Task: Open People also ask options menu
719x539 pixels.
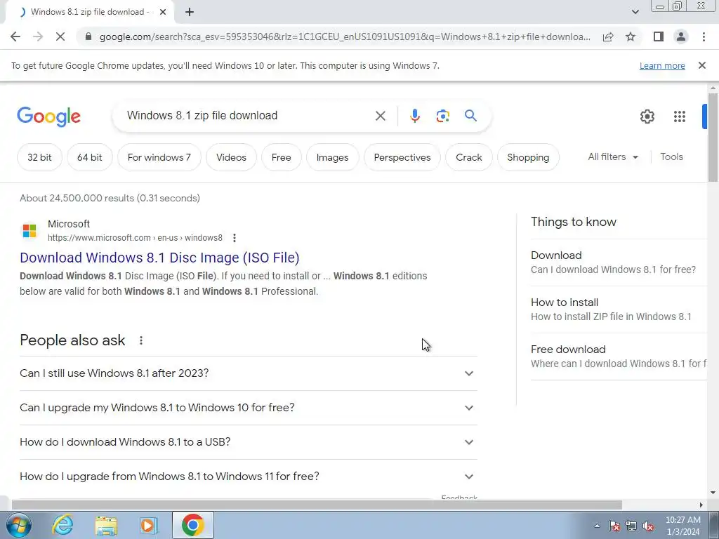Action: point(140,340)
